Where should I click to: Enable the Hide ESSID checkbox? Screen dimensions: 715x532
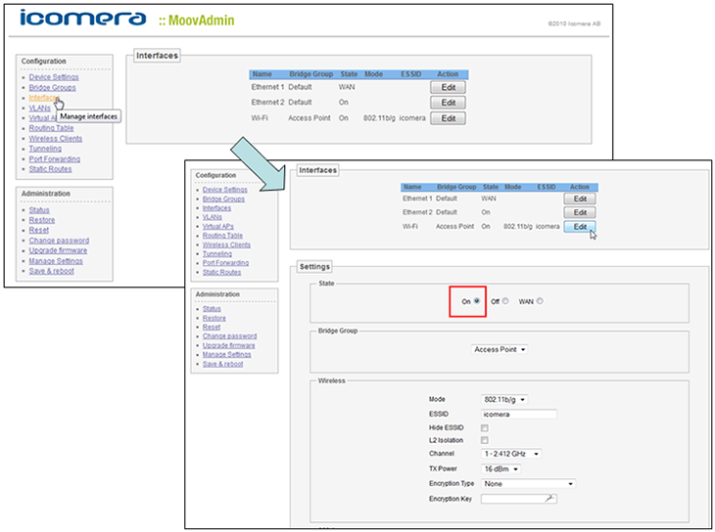coord(485,428)
